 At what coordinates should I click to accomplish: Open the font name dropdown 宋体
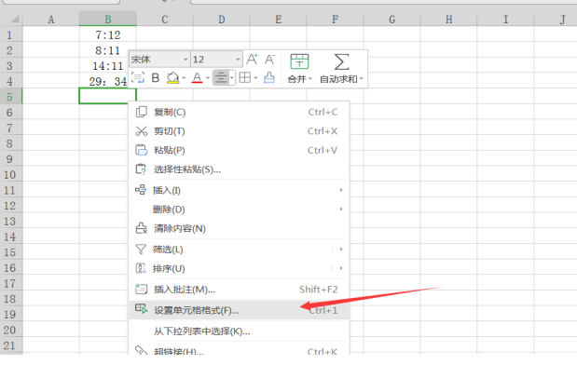[x=159, y=60]
